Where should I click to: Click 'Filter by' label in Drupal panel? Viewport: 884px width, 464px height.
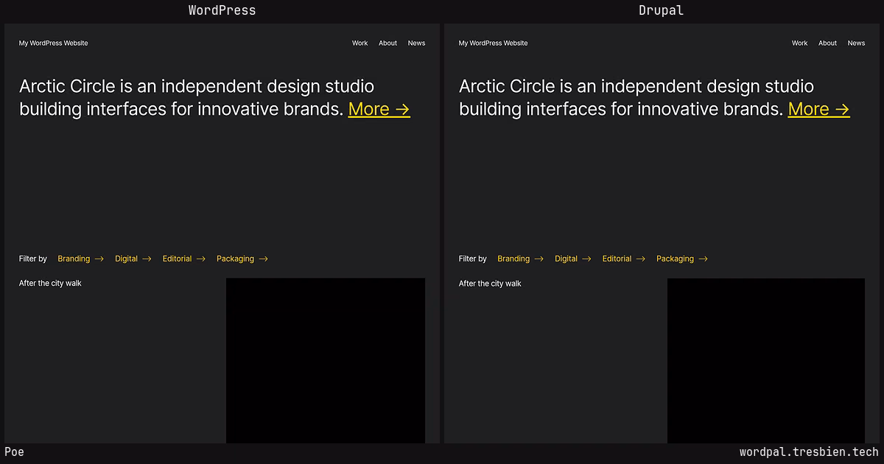[473, 259]
